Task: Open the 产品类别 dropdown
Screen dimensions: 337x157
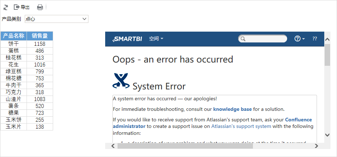Action: pos(56,19)
